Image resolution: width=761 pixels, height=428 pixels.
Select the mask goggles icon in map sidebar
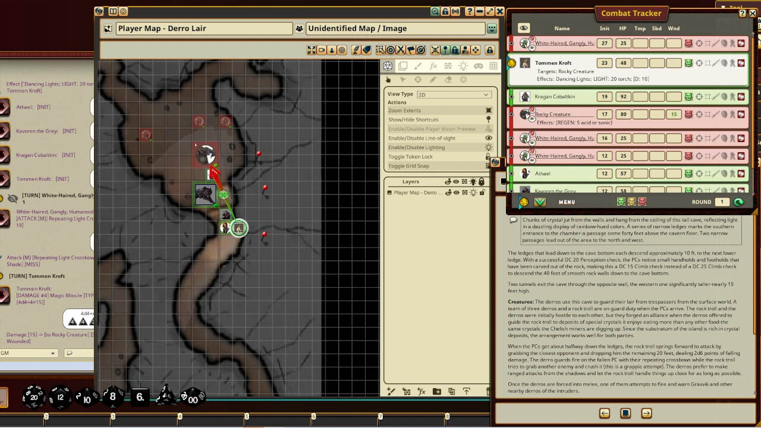pos(479,66)
